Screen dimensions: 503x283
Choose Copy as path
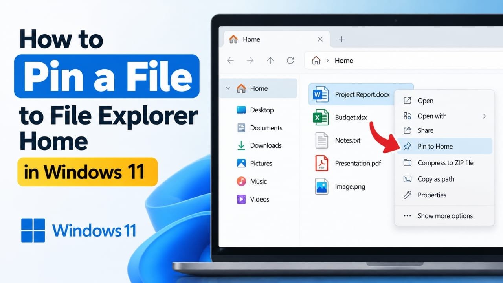coord(444,179)
